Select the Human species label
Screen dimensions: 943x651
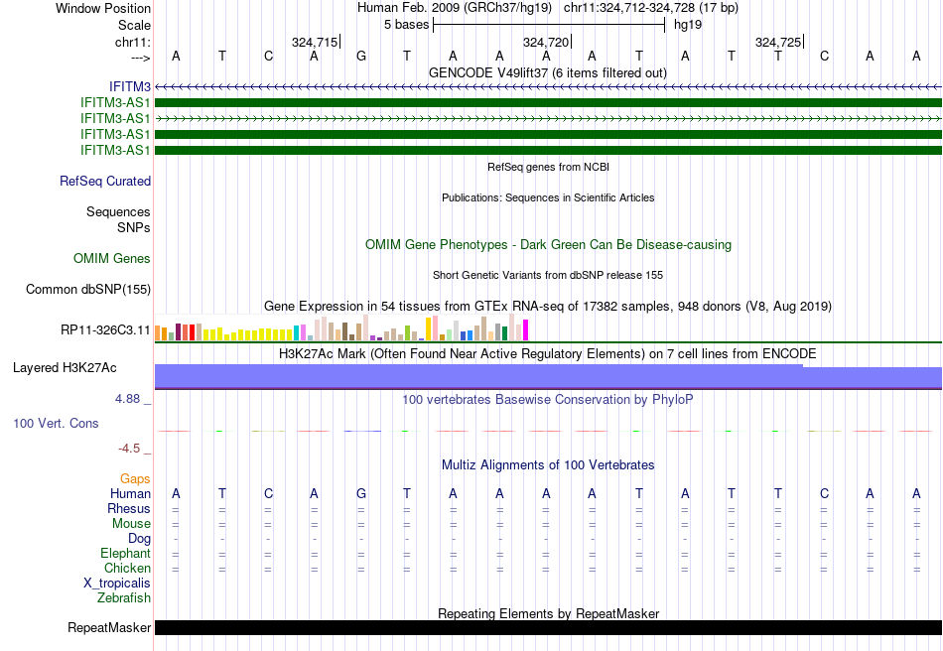pos(130,493)
